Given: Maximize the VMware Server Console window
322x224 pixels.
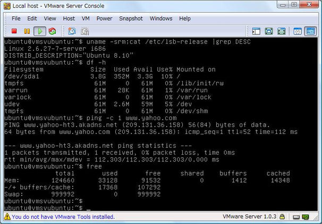Looking at the screenshot, I should (x=294, y=5).
